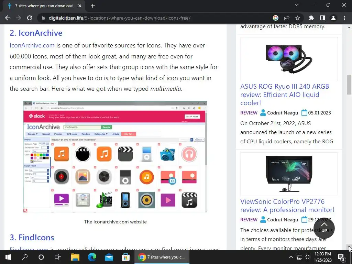The height and width of the screenshot is (264, 352).
Task: Open the taskbar clock and date
Action: [x=323, y=257]
